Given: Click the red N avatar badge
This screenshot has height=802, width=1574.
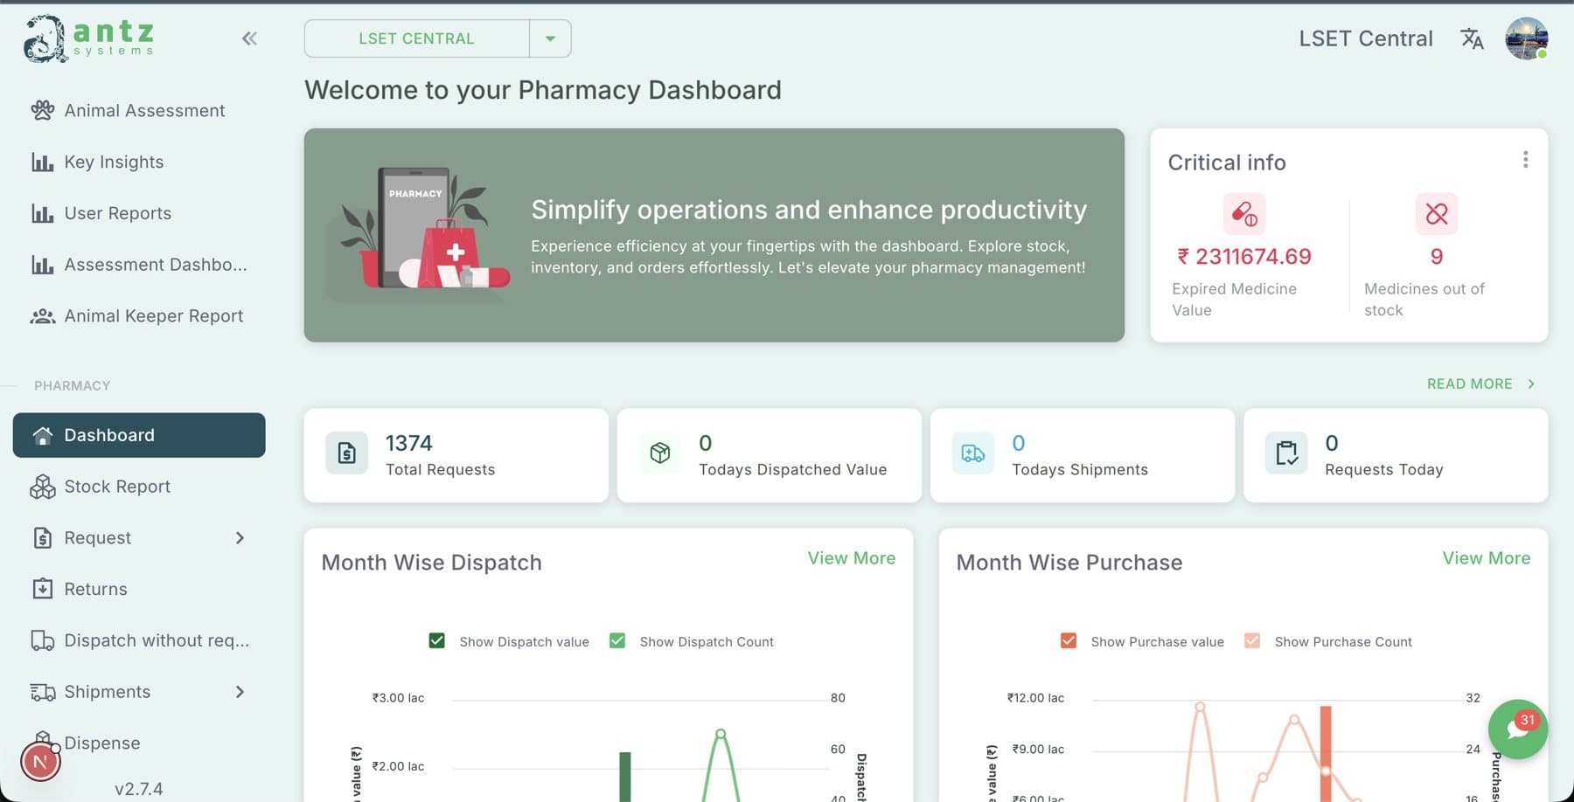Looking at the screenshot, I should (x=40, y=762).
